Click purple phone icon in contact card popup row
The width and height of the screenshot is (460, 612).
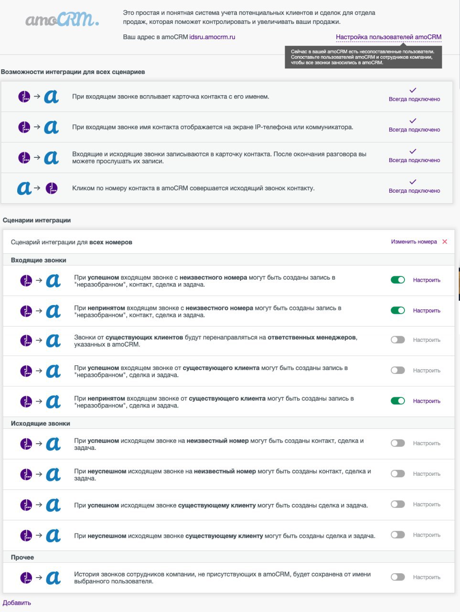[x=24, y=97]
